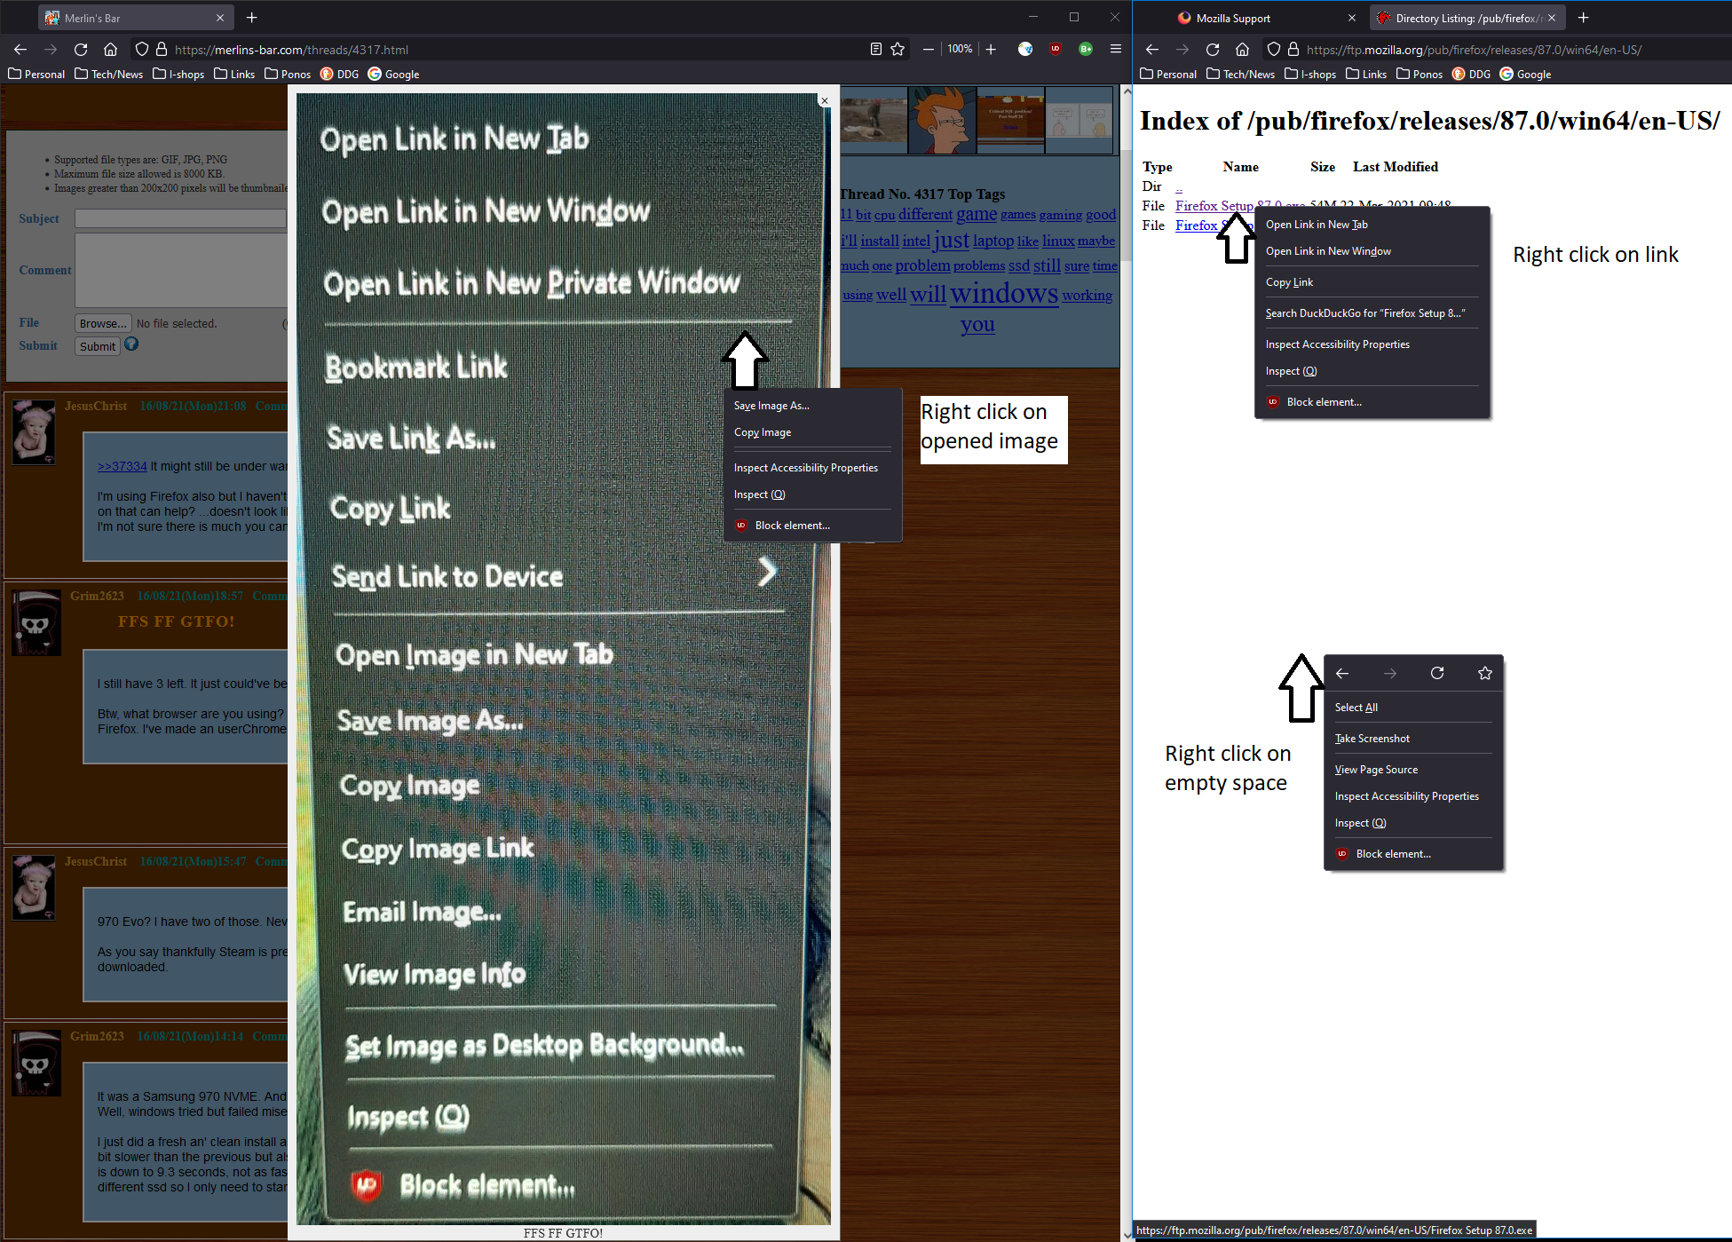Toggle reader view in Merlin's Bar window
Viewport: 1732px width, 1242px height.
(x=876, y=50)
